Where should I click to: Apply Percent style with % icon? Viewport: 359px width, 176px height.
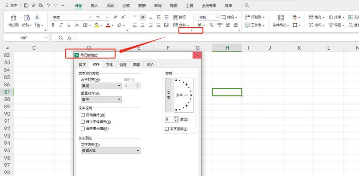(212, 25)
